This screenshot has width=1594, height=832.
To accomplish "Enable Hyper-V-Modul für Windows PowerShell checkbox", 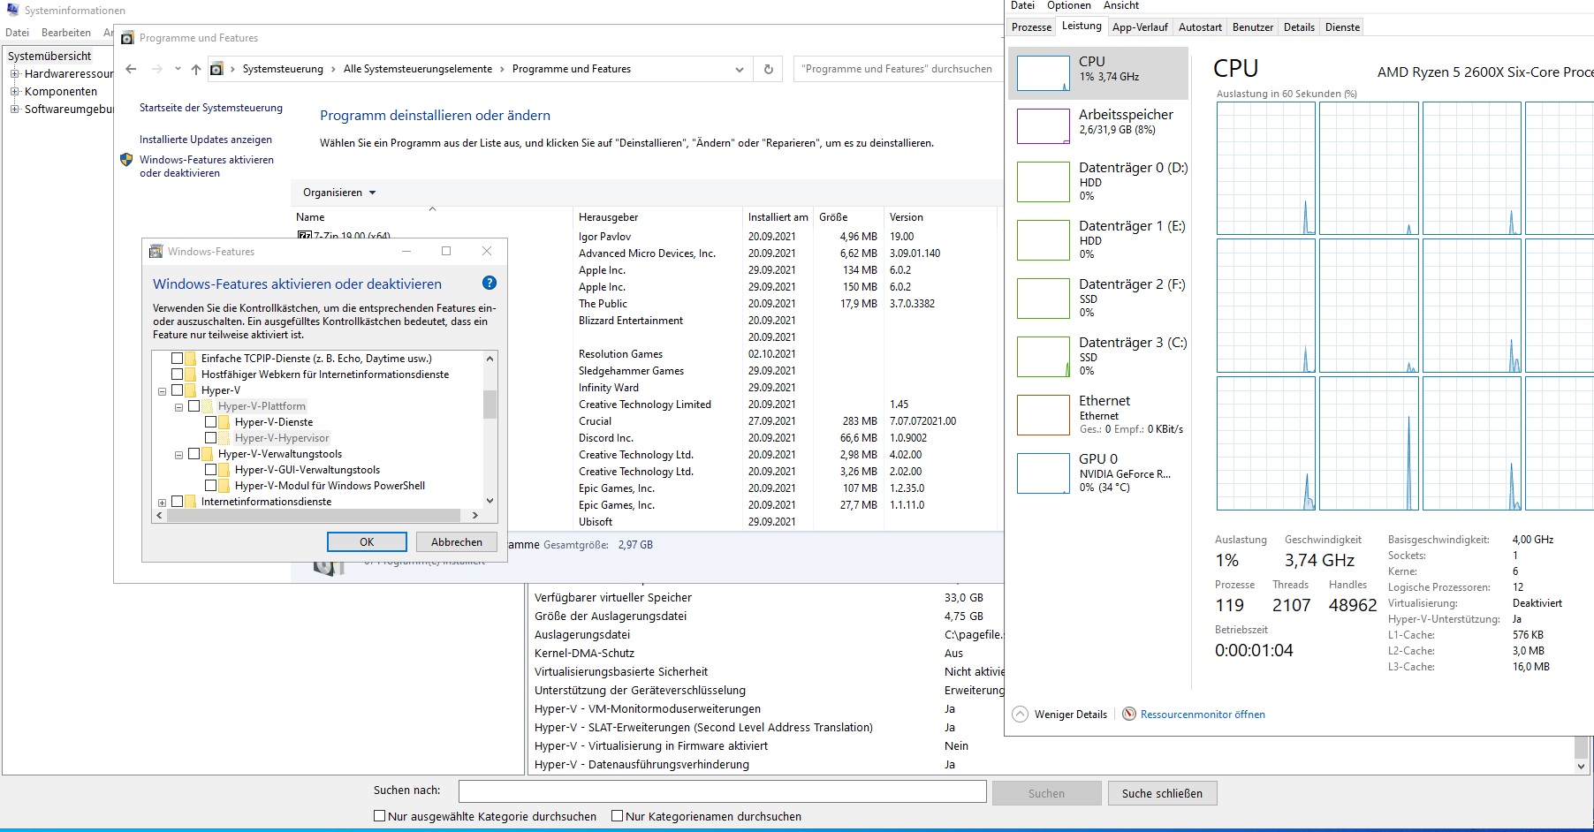I will point(210,486).
